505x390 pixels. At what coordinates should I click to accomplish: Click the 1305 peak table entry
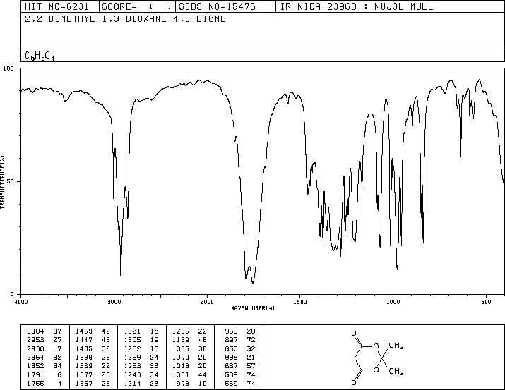click(x=141, y=339)
